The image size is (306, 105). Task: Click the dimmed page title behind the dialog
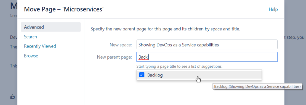tap(14, 6)
